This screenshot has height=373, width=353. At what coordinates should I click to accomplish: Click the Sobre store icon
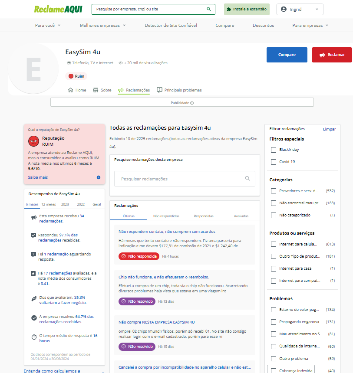96,90
